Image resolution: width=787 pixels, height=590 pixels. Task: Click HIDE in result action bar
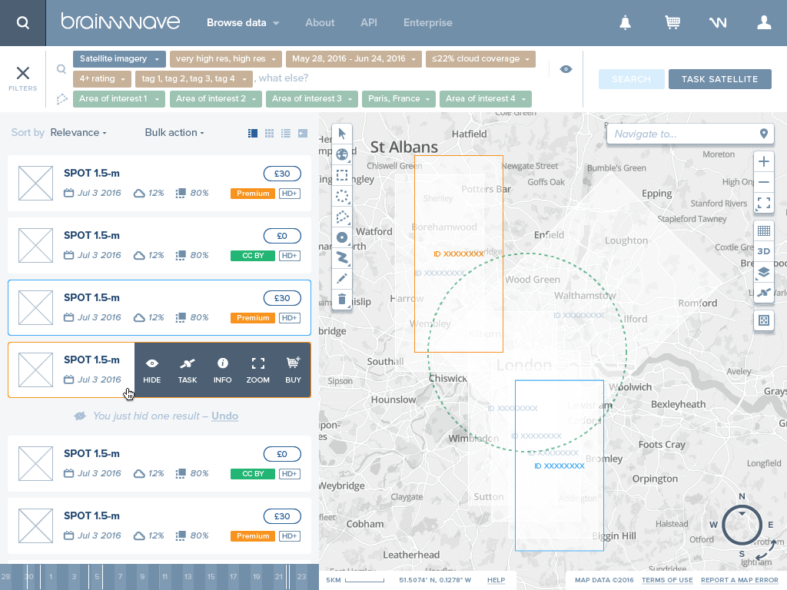coord(152,370)
